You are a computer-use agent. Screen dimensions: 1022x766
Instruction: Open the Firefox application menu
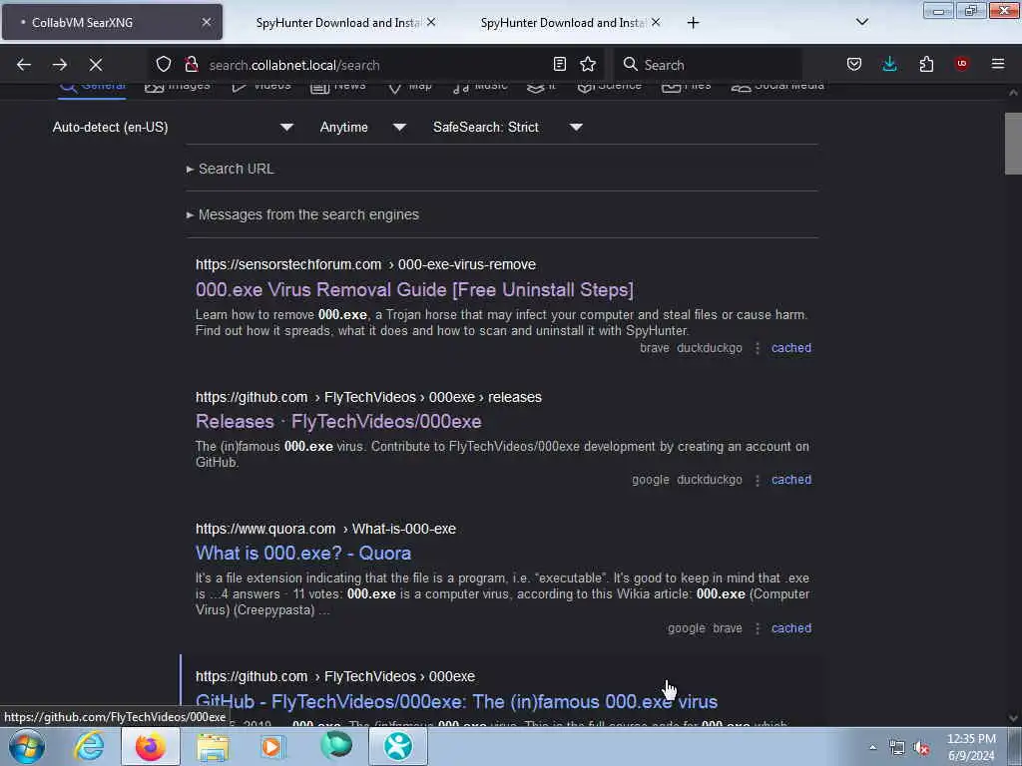[x=998, y=64]
